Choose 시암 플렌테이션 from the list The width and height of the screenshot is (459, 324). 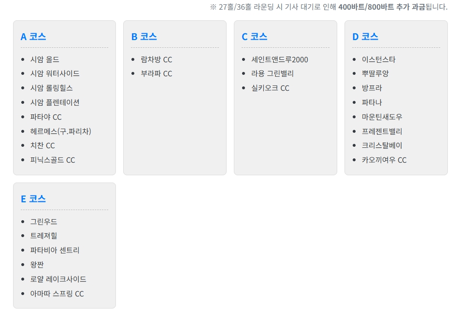(55, 103)
